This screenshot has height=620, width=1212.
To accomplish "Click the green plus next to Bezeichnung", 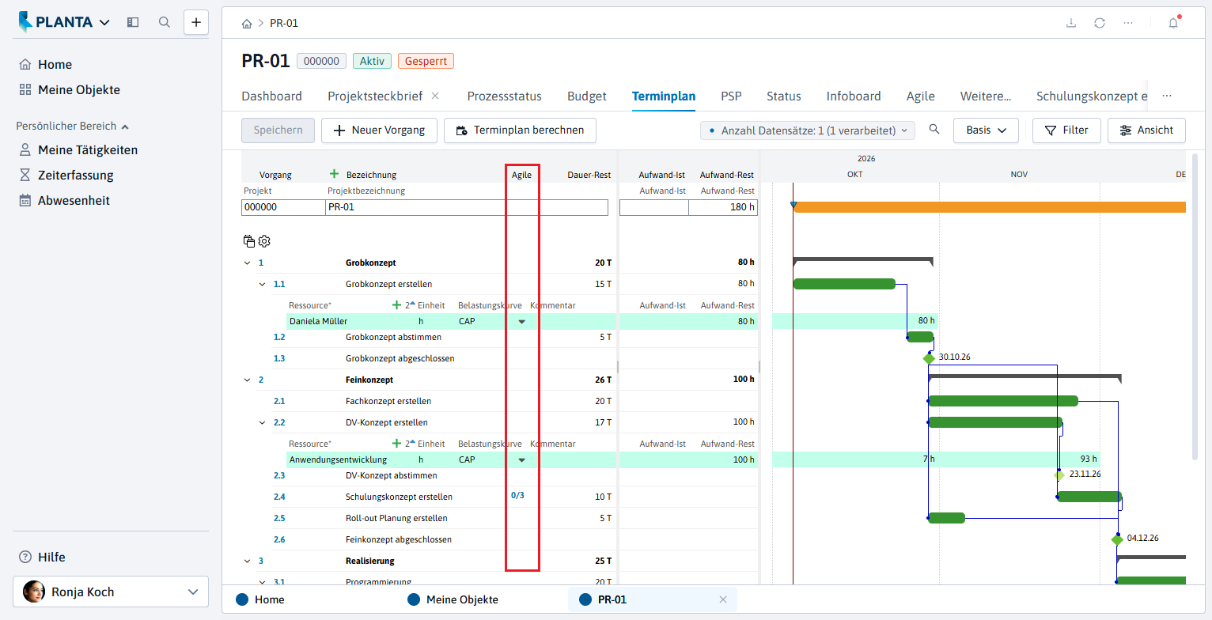I will coord(334,174).
